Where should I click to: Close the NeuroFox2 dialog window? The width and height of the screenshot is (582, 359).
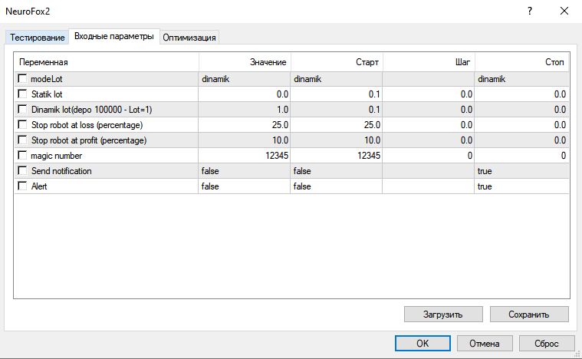click(x=564, y=12)
